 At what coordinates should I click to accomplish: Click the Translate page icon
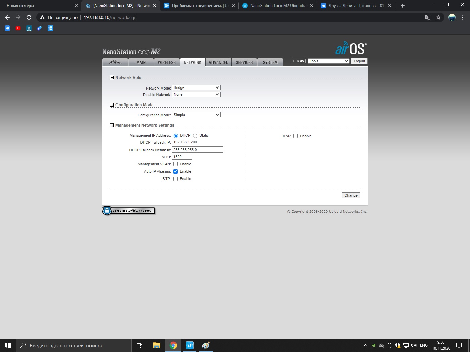click(428, 17)
